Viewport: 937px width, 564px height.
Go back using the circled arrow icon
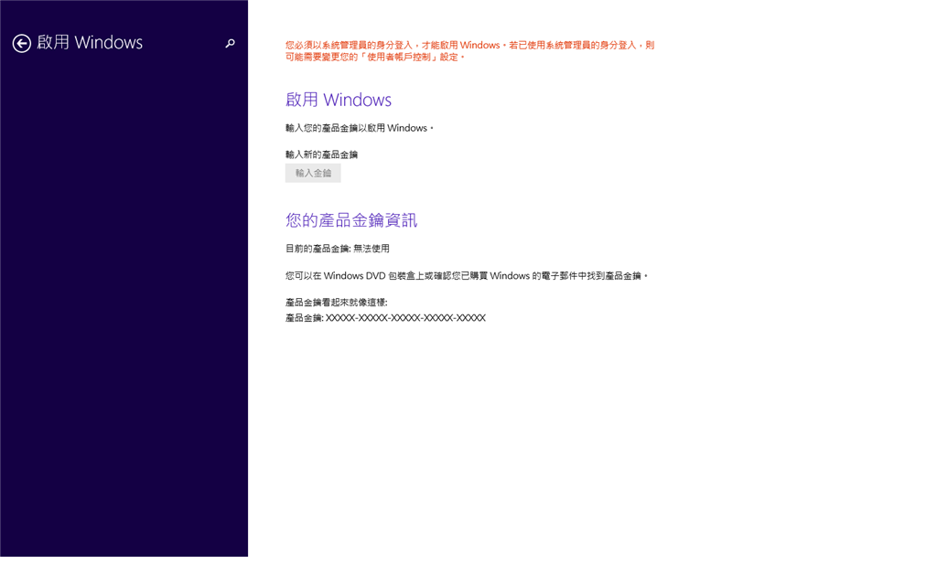click(x=22, y=44)
